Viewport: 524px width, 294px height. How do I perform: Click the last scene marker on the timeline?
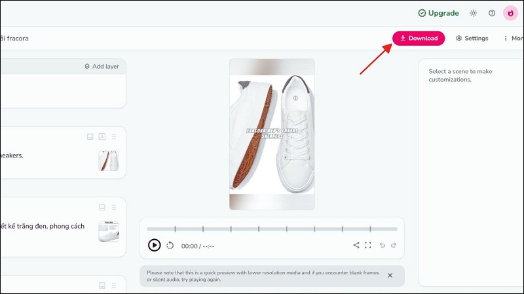tap(370, 229)
